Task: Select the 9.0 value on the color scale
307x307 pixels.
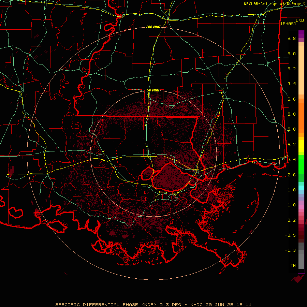Action: click(292, 54)
